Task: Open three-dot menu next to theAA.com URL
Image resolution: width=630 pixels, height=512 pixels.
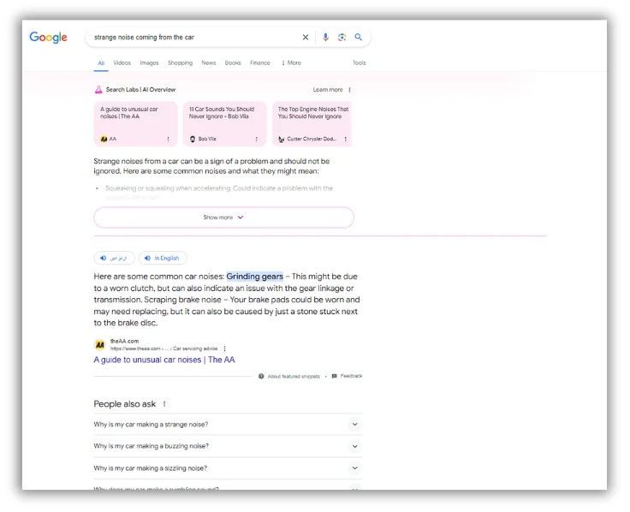Action: [x=224, y=348]
